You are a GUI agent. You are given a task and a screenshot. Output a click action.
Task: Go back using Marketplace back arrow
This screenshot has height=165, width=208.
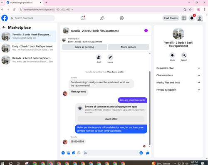[x=4, y=27]
